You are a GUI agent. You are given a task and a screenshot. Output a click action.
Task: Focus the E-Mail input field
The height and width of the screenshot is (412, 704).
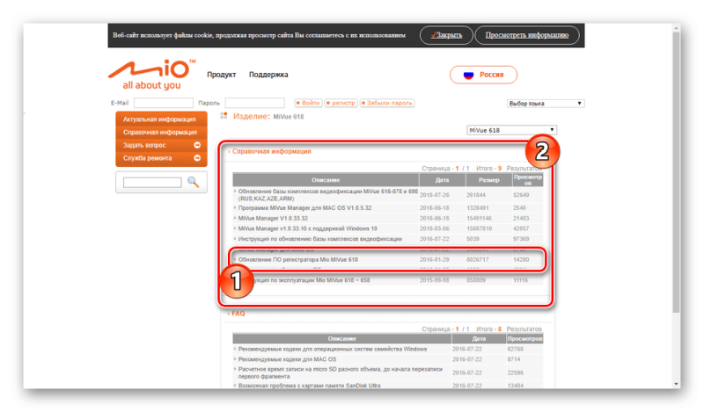click(164, 103)
